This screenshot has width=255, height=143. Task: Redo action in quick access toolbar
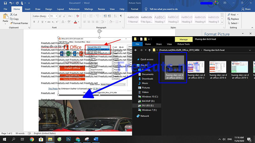point(17,3)
